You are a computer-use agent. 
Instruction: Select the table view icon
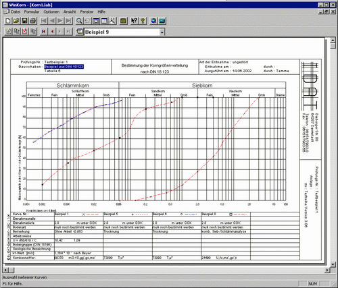click(x=104, y=21)
